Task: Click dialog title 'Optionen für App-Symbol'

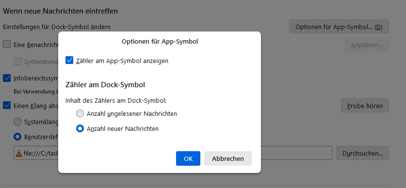Action: [160, 41]
